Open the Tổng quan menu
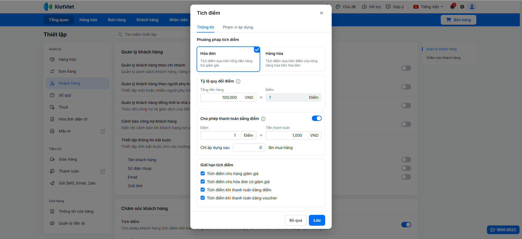 point(59,20)
